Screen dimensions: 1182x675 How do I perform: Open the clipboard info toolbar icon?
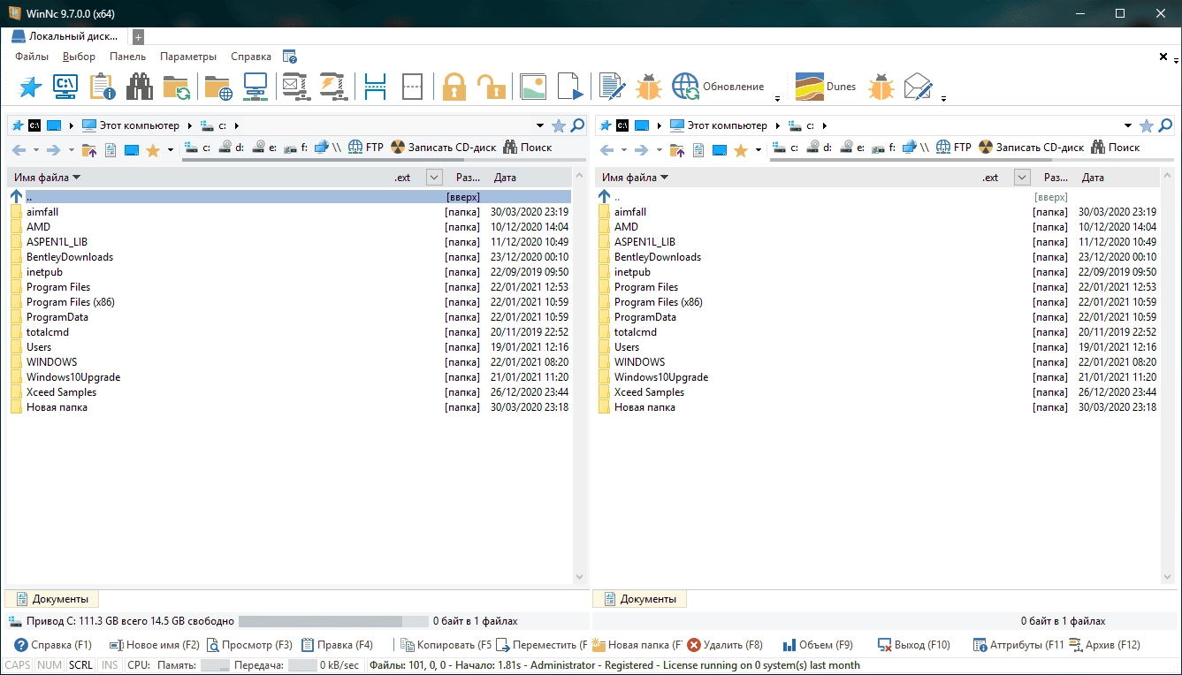click(103, 87)
